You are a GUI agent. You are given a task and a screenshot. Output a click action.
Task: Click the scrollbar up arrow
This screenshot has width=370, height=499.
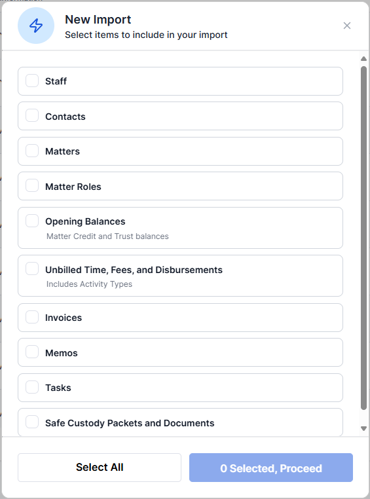363,59
